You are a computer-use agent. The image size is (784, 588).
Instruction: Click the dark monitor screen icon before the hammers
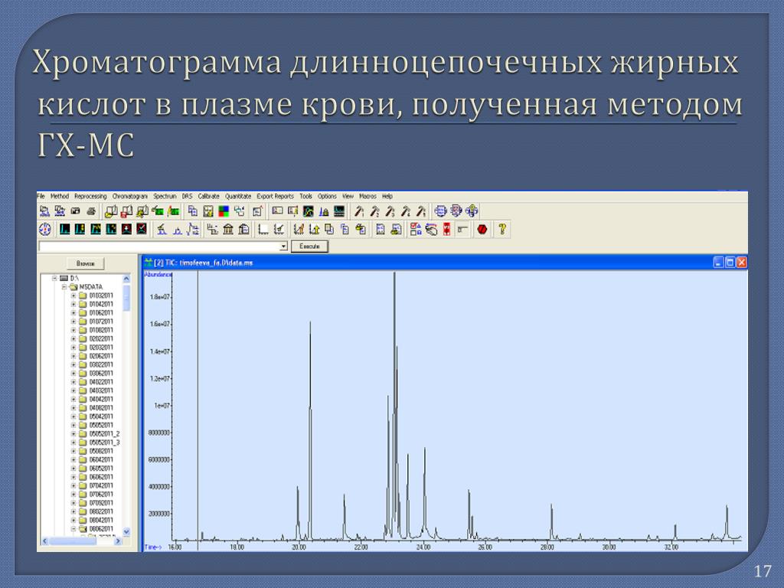pos(339,211)
